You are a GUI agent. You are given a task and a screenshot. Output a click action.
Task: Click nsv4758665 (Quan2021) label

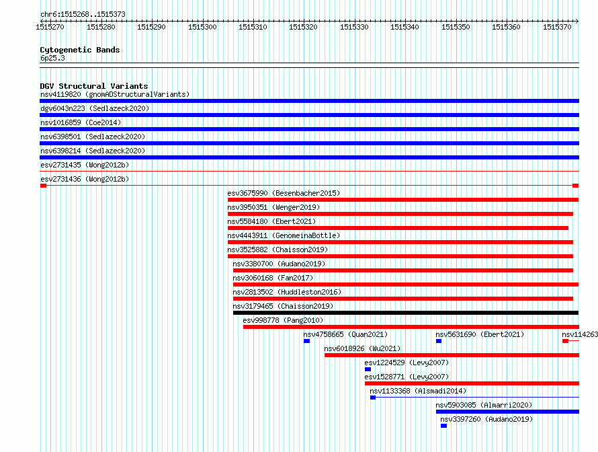coord(345,334)
